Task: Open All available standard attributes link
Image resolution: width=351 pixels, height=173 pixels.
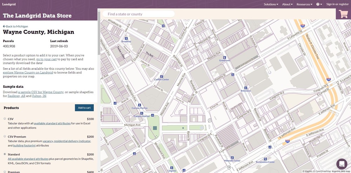Action: coord(28,159)
